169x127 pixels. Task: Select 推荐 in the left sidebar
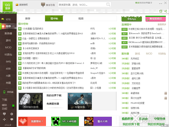click(8, 26)
